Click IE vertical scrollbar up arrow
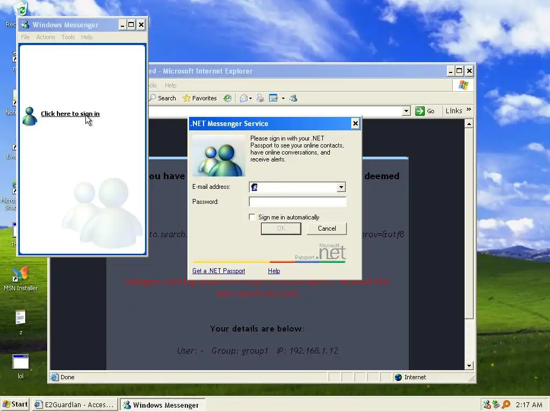The width and height of the screenshot is (550, 412). click(x=469, y=124)
